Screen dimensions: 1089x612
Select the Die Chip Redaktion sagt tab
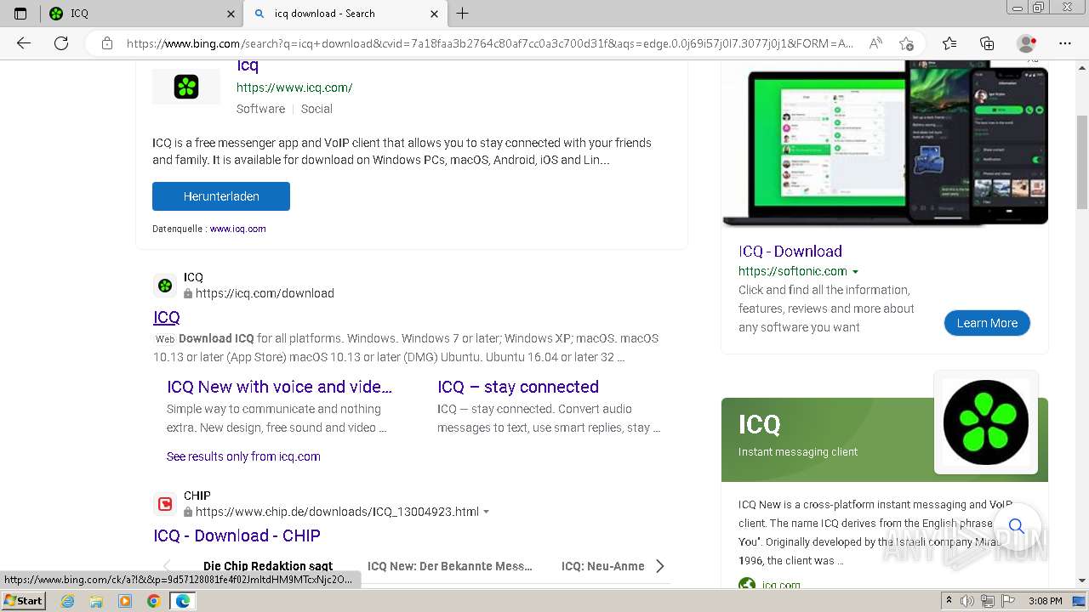coord(268,566)
